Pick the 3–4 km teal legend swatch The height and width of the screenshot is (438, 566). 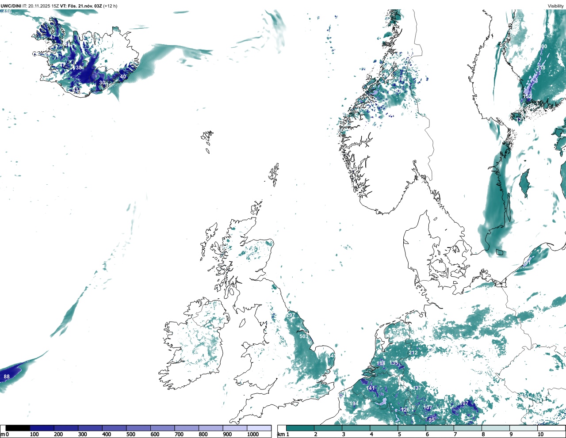point(356,428)
